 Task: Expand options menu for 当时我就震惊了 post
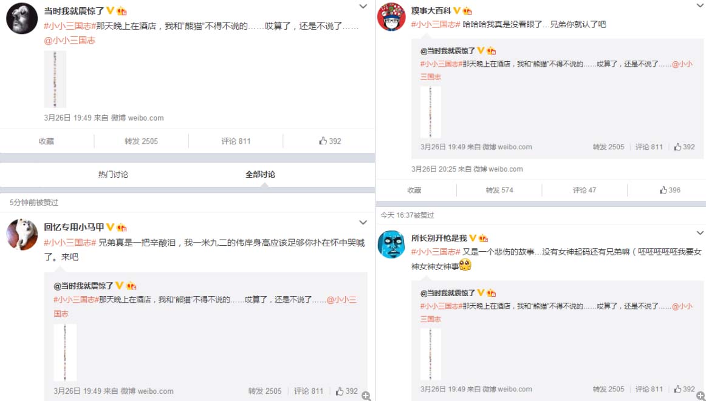click(363, 6)
